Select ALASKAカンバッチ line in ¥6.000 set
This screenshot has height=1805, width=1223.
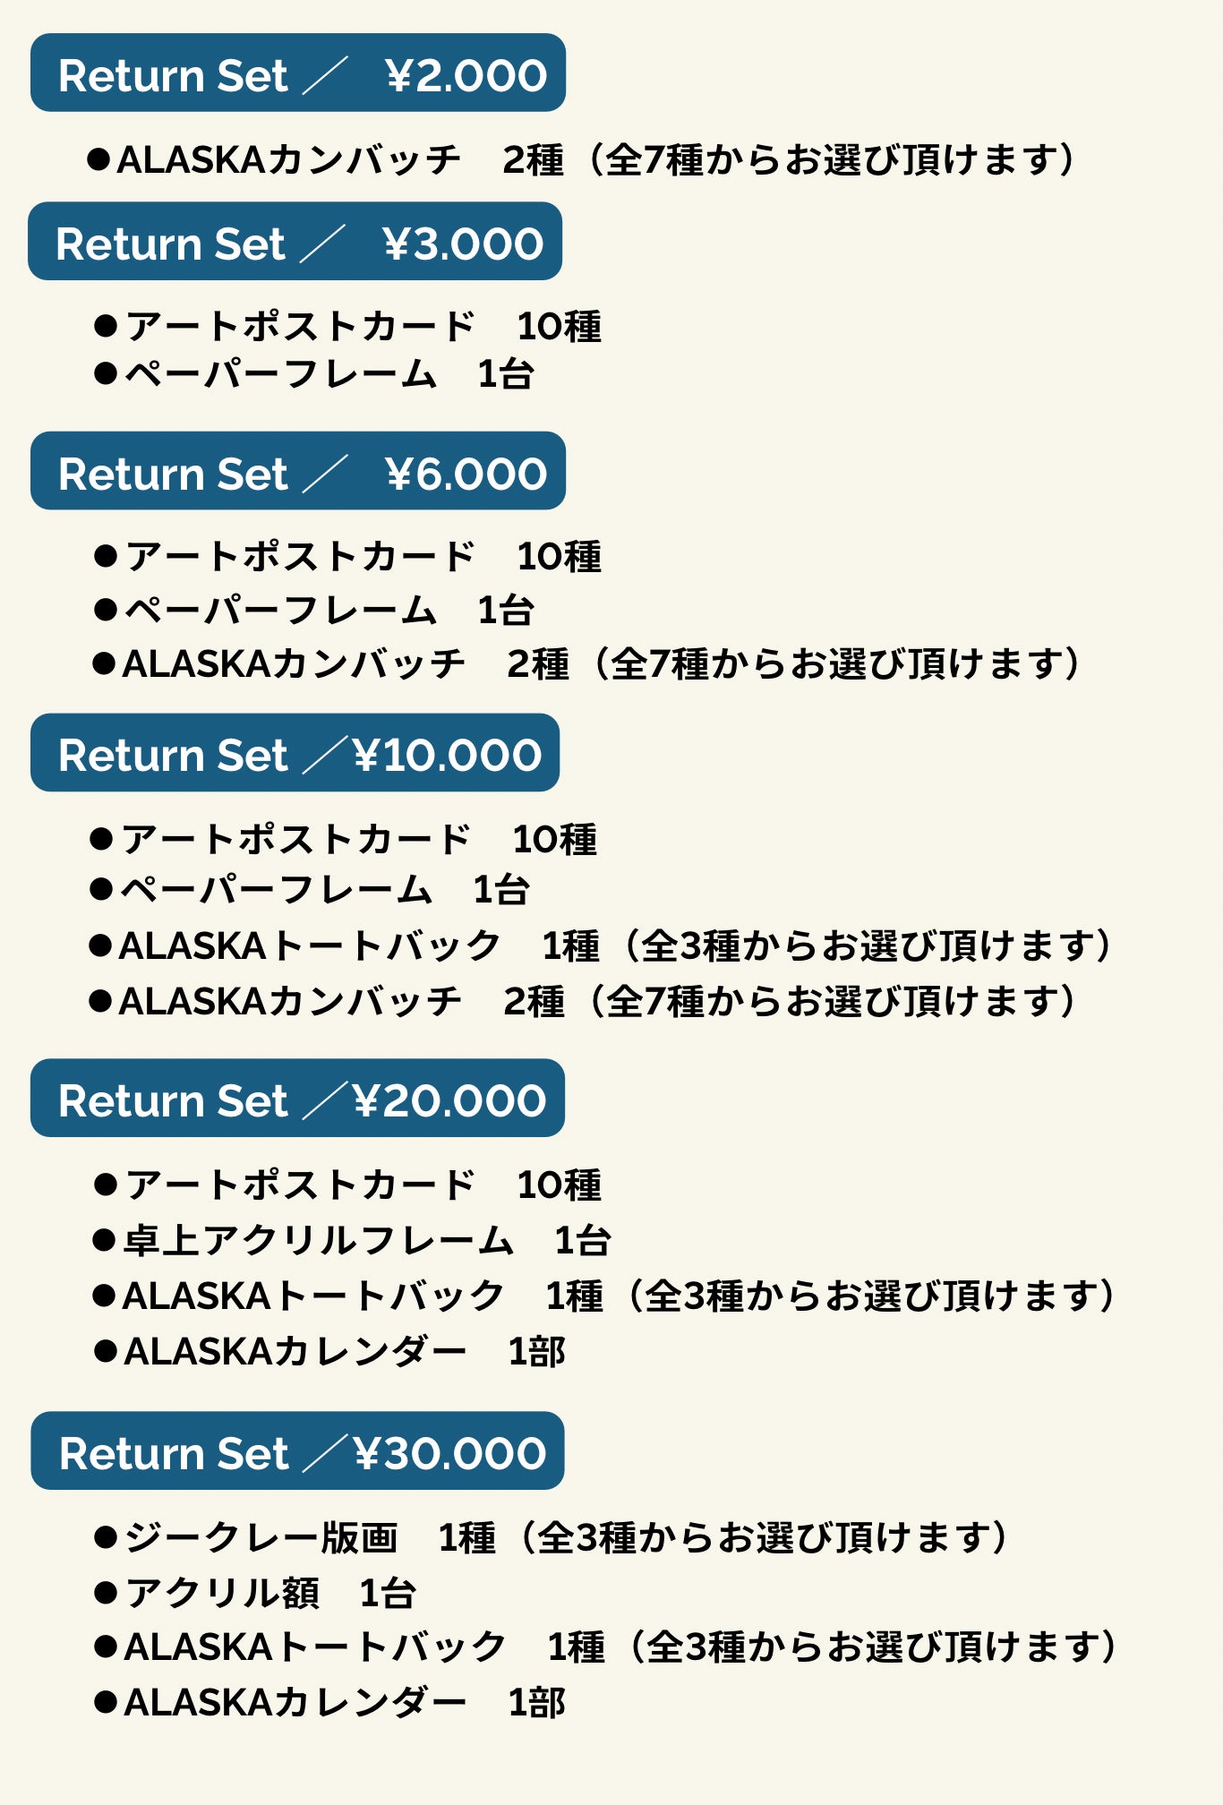(586, 664)
